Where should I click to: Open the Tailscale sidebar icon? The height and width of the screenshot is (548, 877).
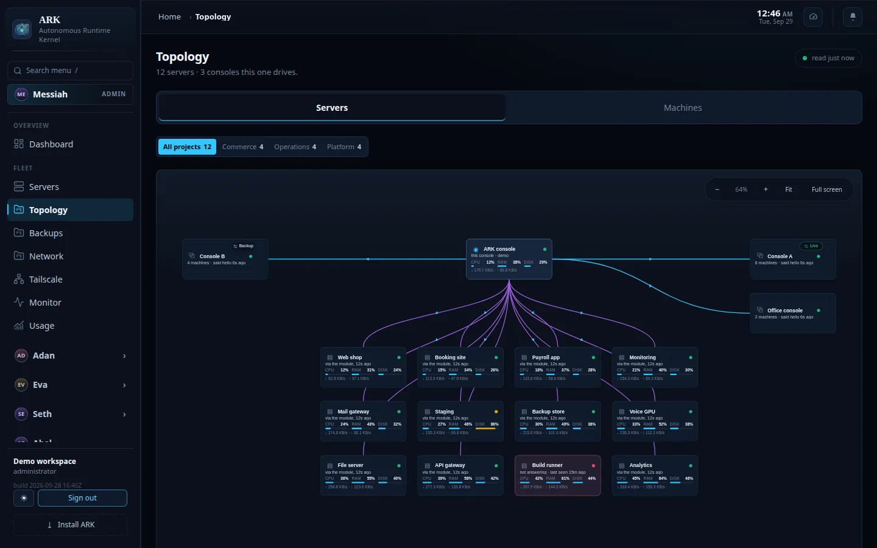click(x=19, y=279)
